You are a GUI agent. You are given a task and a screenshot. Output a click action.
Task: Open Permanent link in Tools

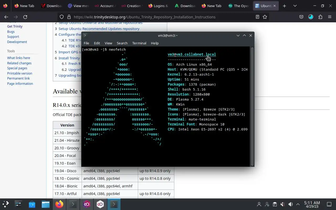point(18,78)
